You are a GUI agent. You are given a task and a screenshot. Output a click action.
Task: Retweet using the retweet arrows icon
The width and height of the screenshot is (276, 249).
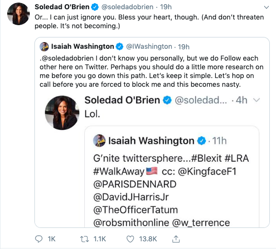[84, 239]
